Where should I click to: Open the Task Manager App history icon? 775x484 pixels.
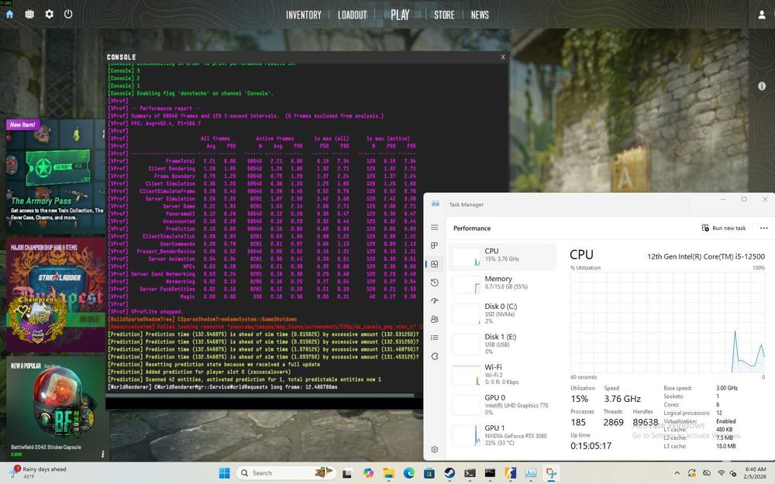tap(435, 283)
